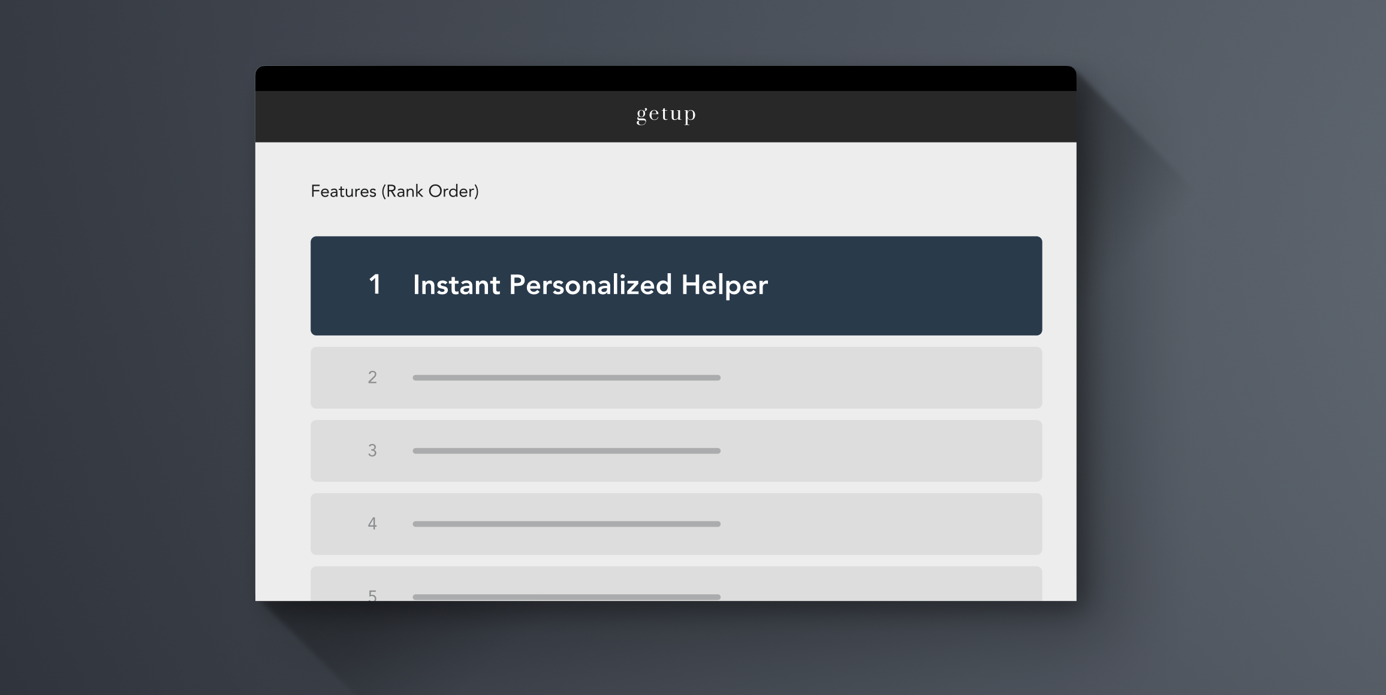Click the placeholder text bar in row 2
The width and height of the screenshot is (1386, 695).
point(567,377)
